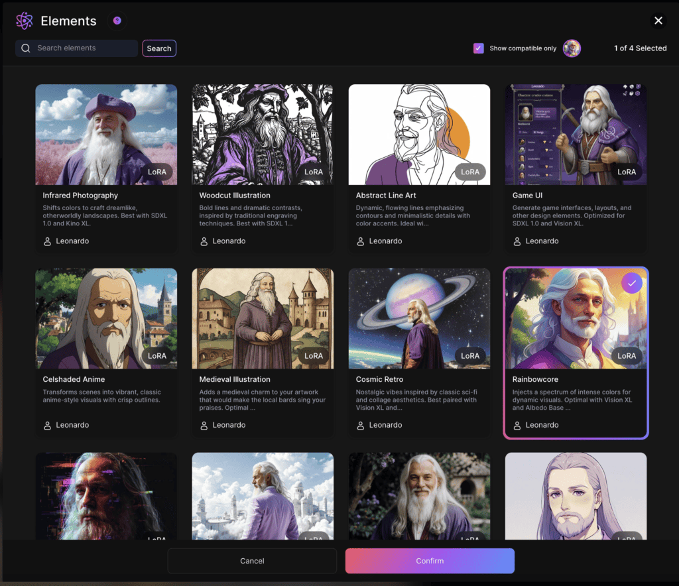Select the smiling wizard garden thumbnail
Screen dimensions: 679x586
pos(419,496)
